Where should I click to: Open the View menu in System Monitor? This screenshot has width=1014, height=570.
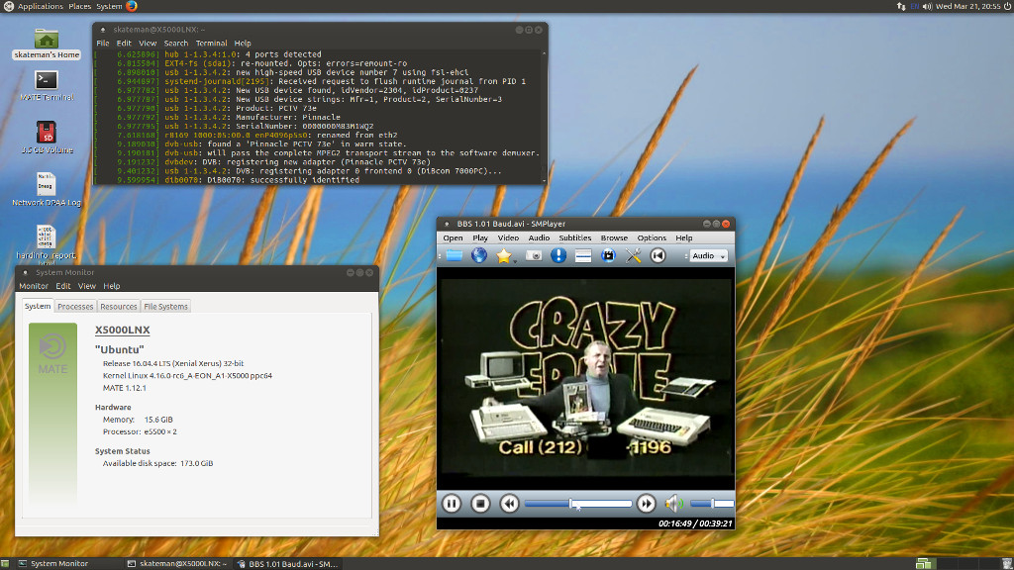pyautogui.click(x=87, y=286)
